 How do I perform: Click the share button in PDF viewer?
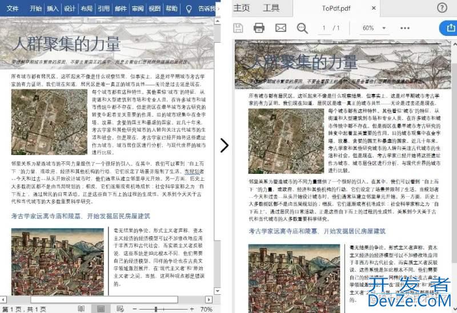point(447,28)
